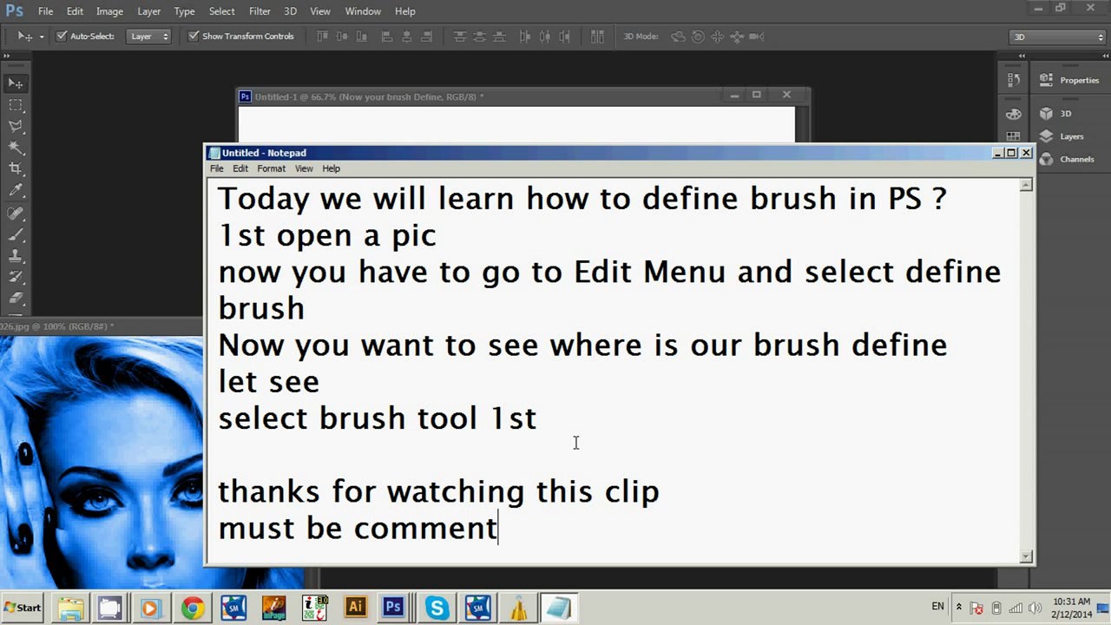This screenshot has width=1111, height=625.
Task: Select the Clone Stamp tool
Action: [16, 257]
